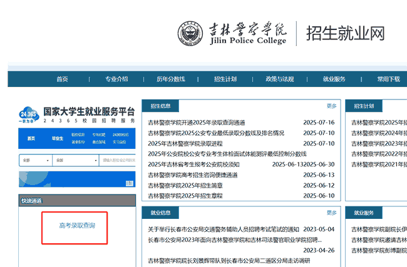Open the 招生计划 item in the navigation bar
The width and height of the screenshot is (407, 267).
pos(225,79)
